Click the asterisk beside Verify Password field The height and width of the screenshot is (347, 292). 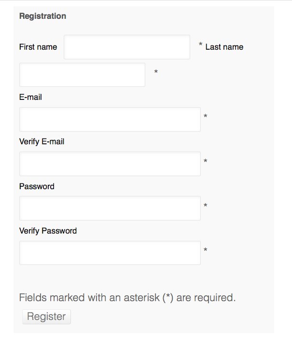pyautogui.click(x=206, y=250)
